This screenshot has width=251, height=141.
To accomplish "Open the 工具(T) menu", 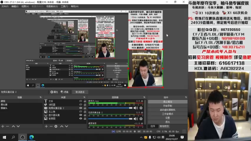I will 64,6.
